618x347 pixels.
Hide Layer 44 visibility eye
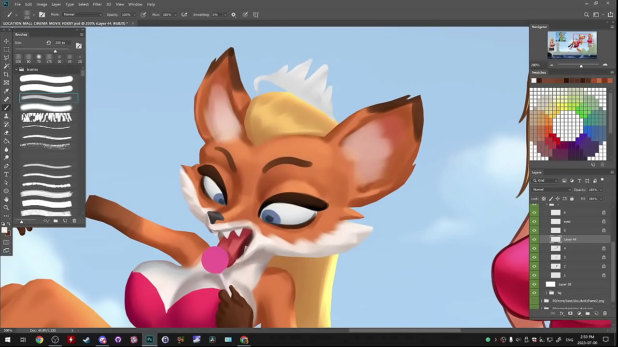tap(534, 240)
